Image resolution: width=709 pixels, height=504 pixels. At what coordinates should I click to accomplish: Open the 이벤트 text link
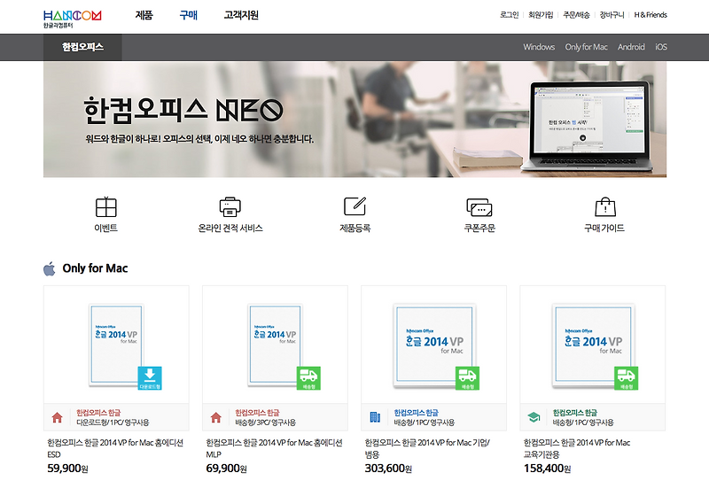coord(105,229)
